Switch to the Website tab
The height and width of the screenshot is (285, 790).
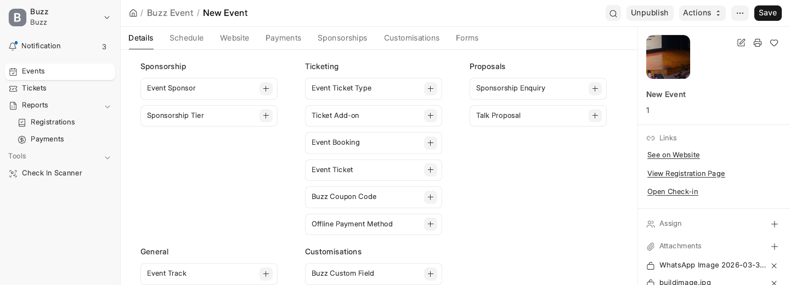pyautogui.click(x=235, y=38)
